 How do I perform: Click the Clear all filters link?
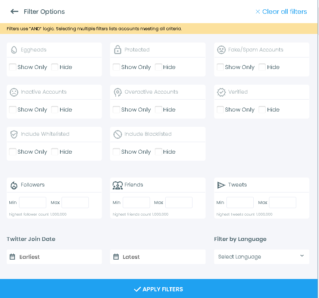(281, 12)
